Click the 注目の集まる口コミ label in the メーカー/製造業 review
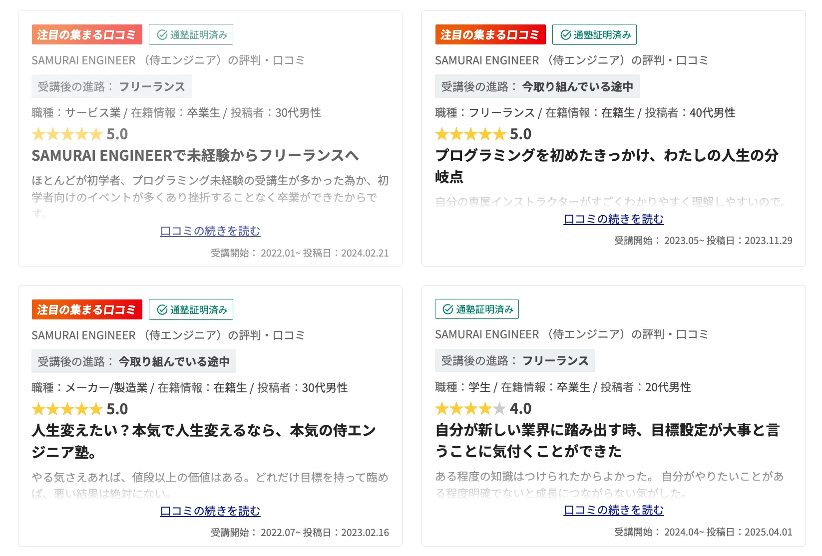822x556 pixels. 87,309
